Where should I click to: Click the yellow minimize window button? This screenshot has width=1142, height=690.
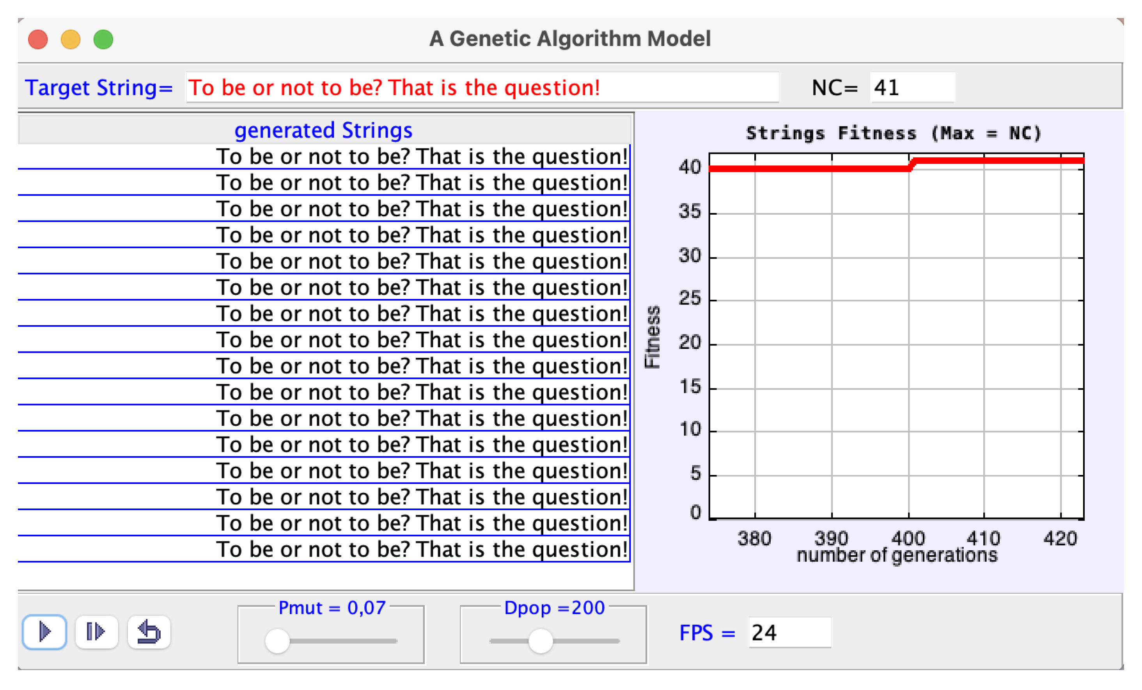[x=71, y=39]
